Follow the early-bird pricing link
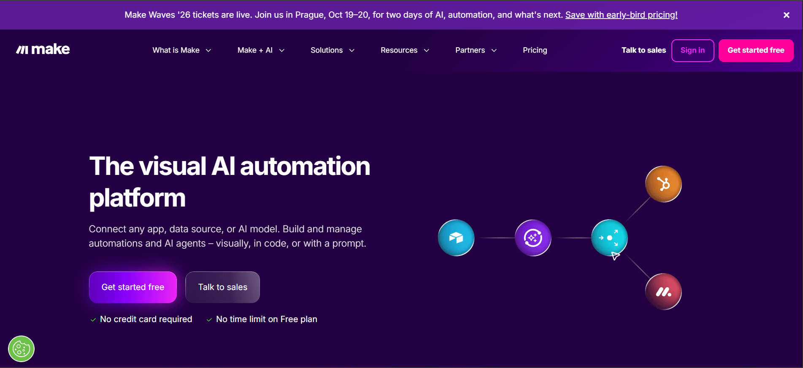The image size is (803, 368). pos(622,15)
